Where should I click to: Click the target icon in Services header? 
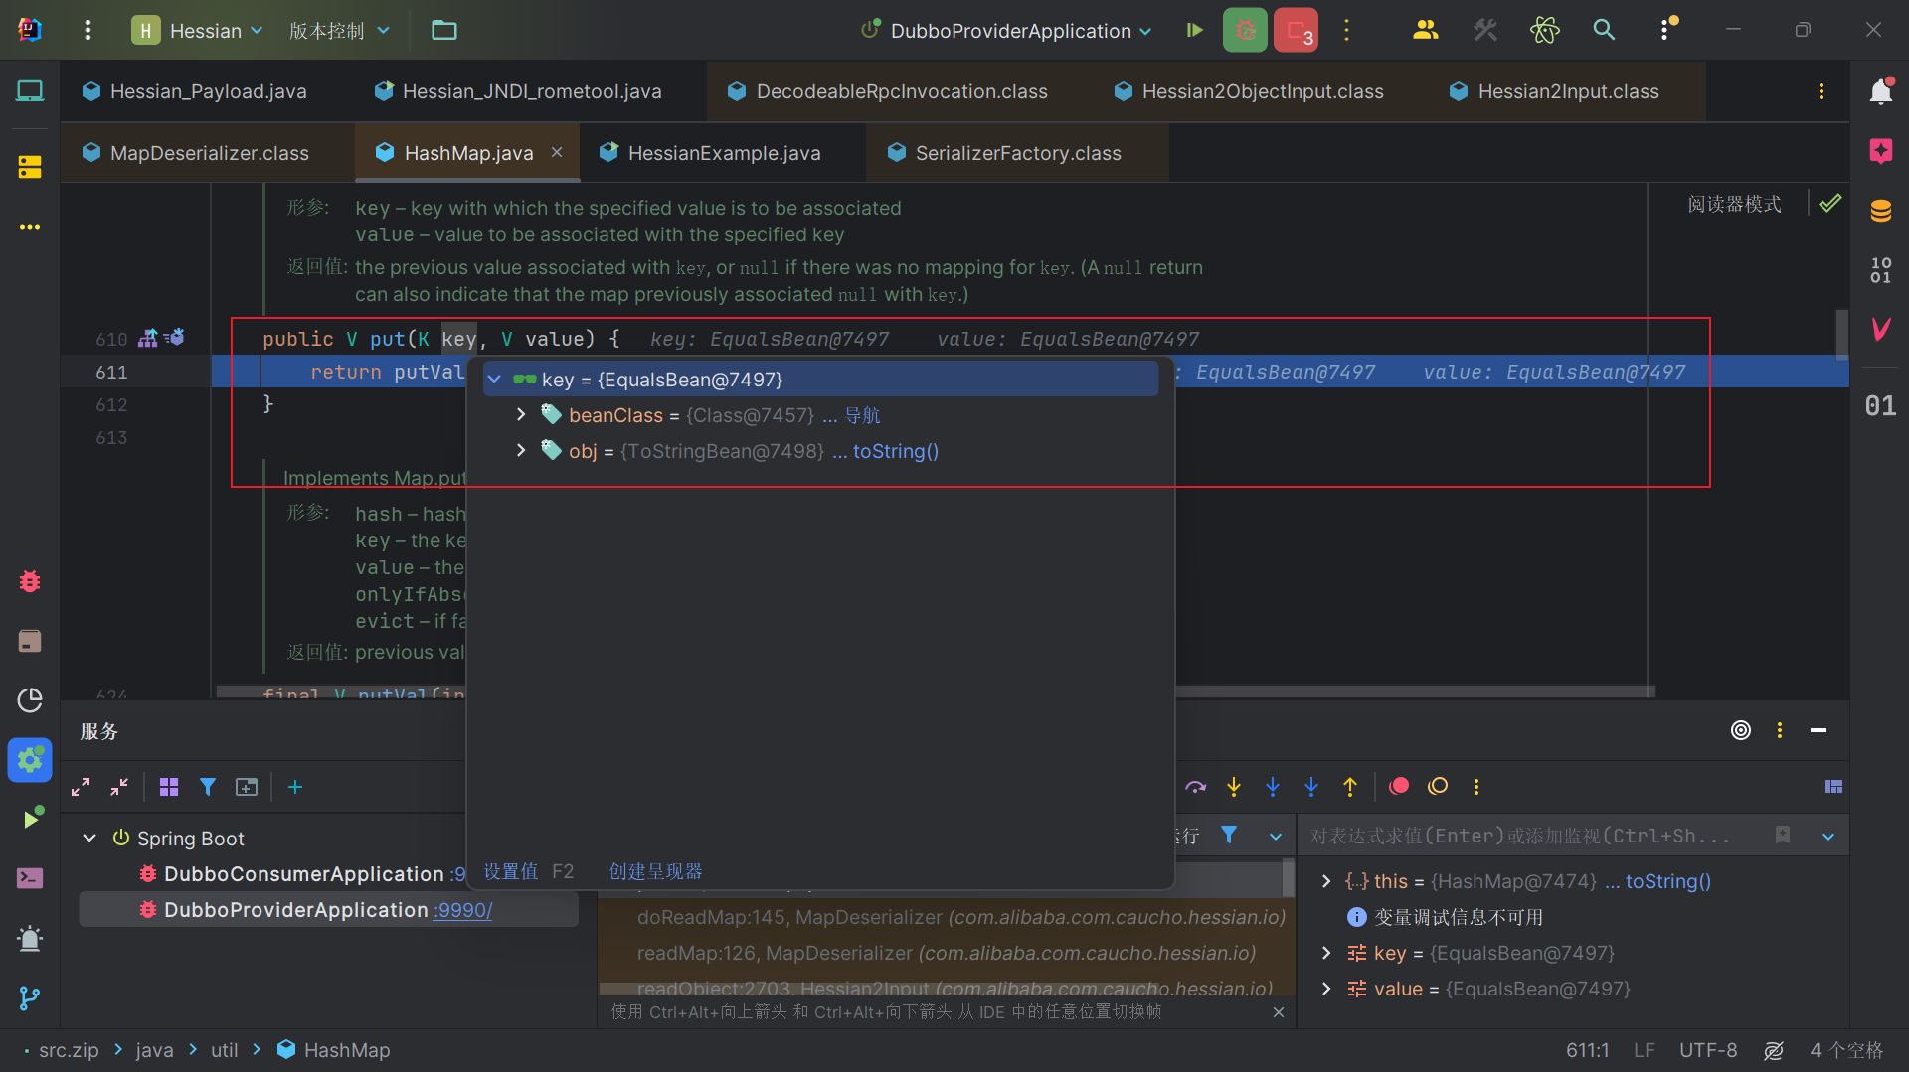[x=1741, y=730]
